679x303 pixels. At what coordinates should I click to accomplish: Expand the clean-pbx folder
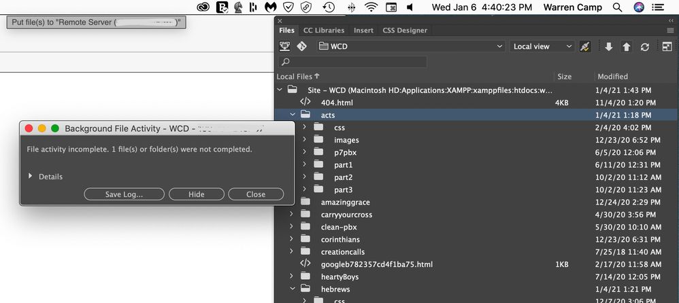[291, 226]
